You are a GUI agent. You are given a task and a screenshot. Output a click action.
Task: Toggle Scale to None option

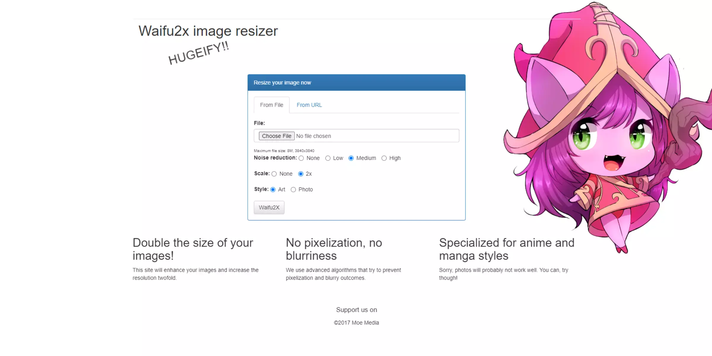pos(275,174)
